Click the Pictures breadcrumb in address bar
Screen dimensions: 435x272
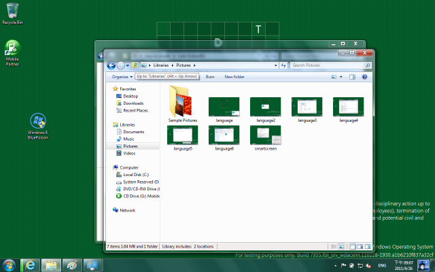coord(184,65)
